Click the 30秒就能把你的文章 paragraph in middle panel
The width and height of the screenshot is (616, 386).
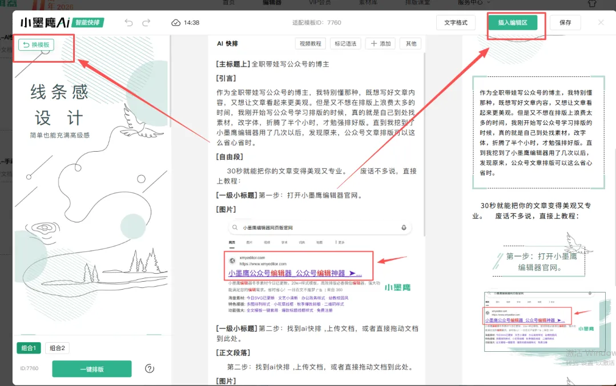317,176
